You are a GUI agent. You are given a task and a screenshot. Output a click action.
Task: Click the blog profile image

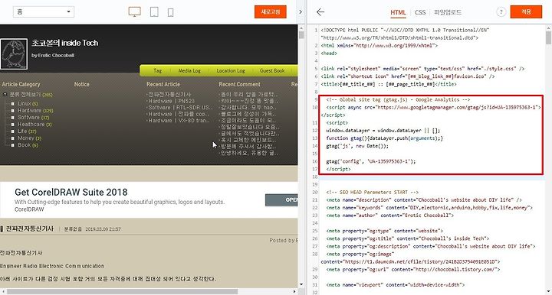coord(14,54)
